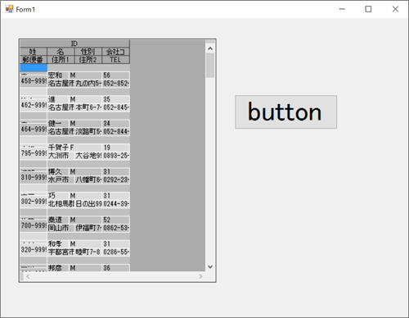Select the address cell 八幡町6-

[x=88, y=179]
